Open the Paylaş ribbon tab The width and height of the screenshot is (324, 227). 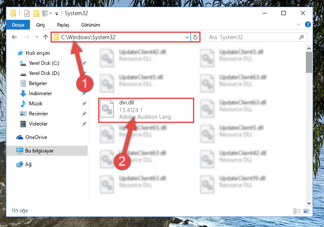pos(63,25)
